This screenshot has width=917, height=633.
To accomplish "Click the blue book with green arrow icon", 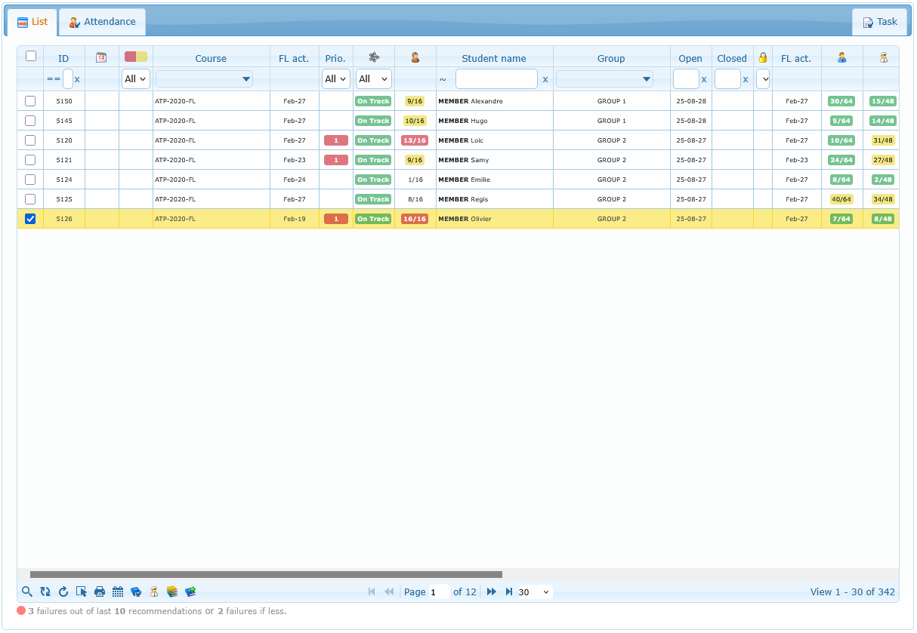I will [190, 592].
